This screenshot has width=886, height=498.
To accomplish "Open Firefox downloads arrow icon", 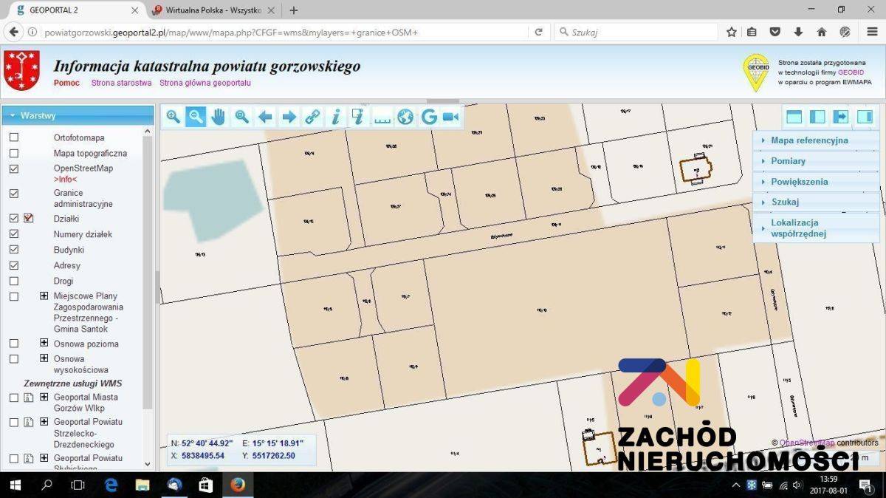I will [x=798, y=32].
